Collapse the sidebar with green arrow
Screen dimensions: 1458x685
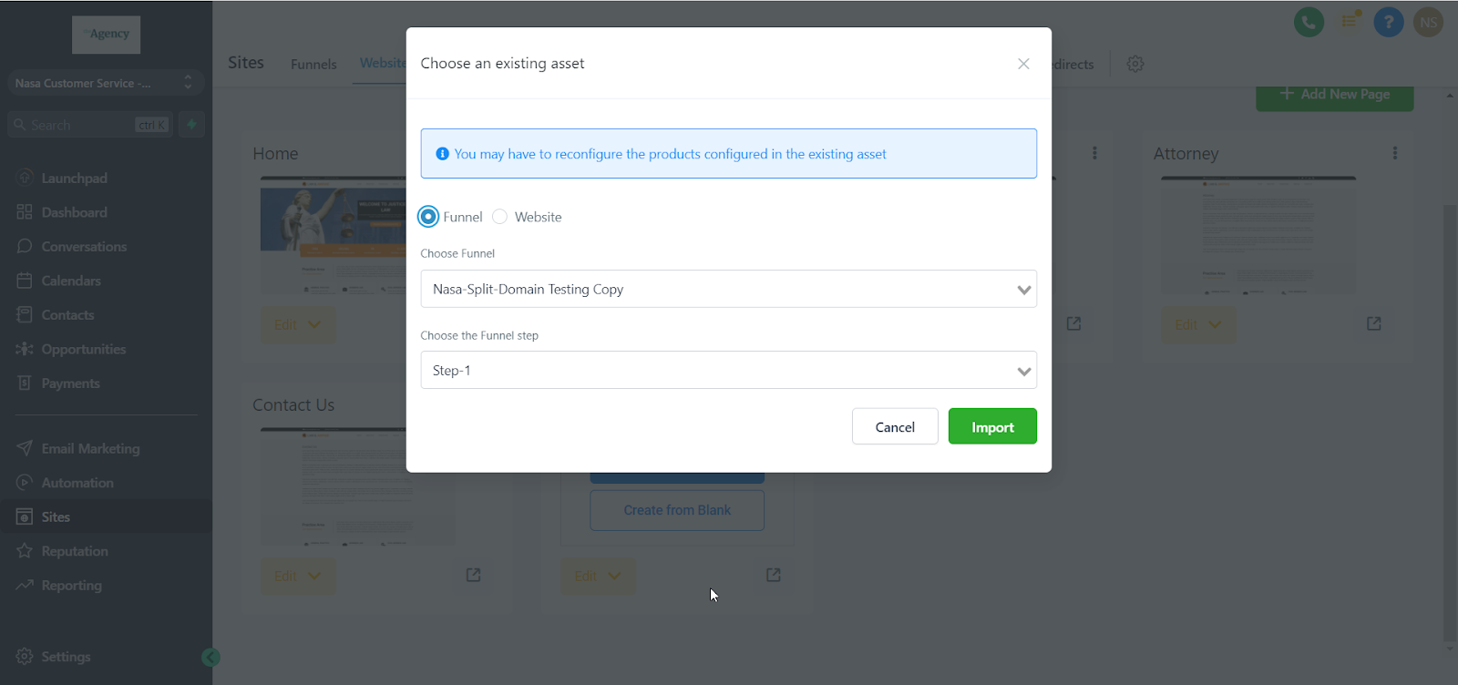[x=210, y=657]
